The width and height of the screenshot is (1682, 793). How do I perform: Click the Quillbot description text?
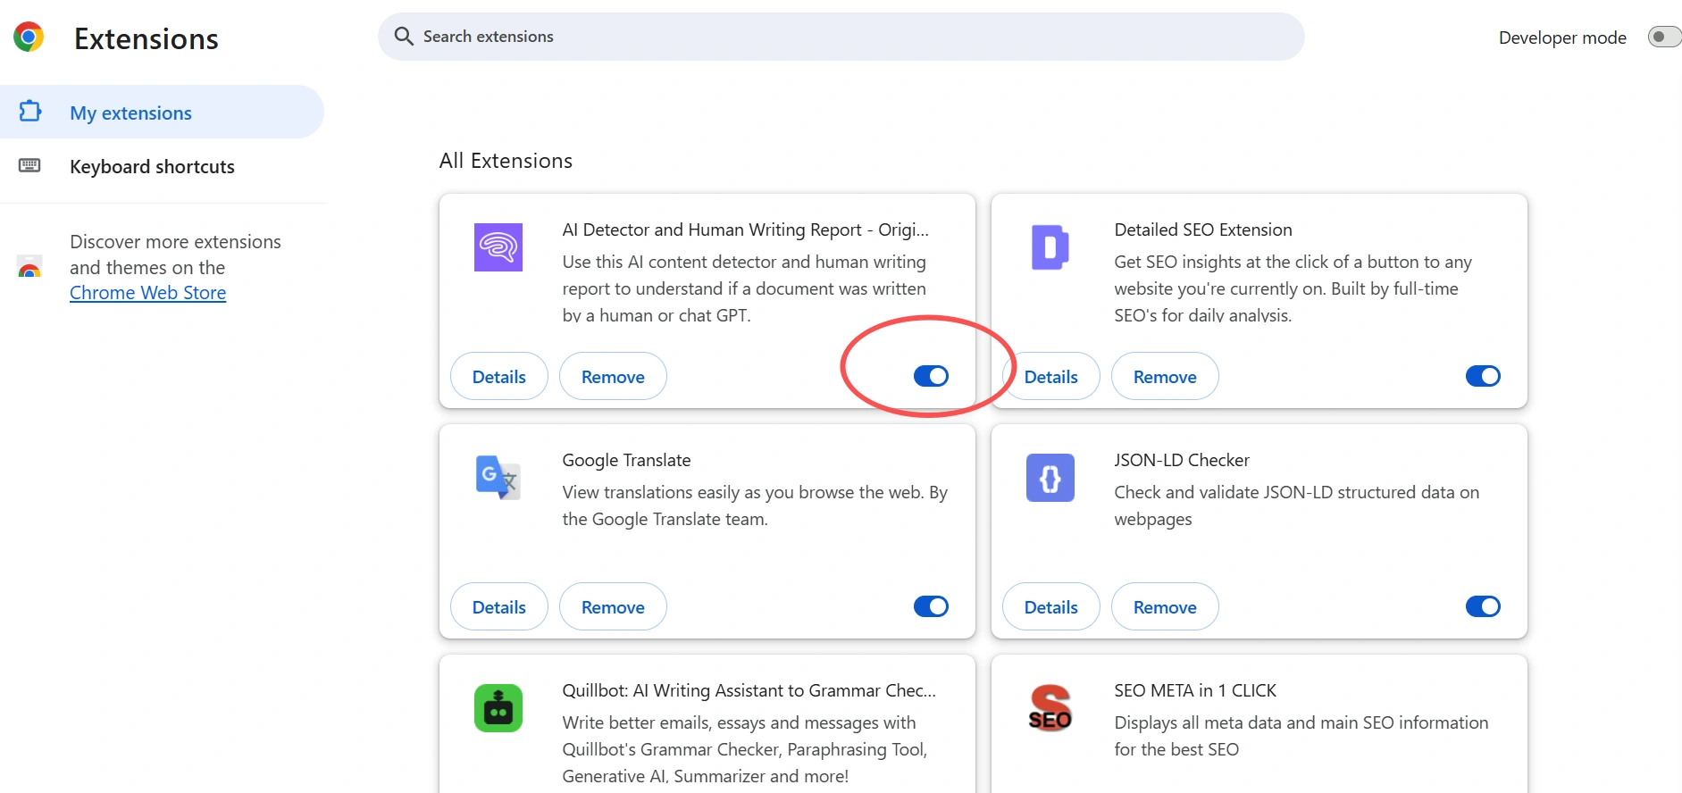pos(744,749)
